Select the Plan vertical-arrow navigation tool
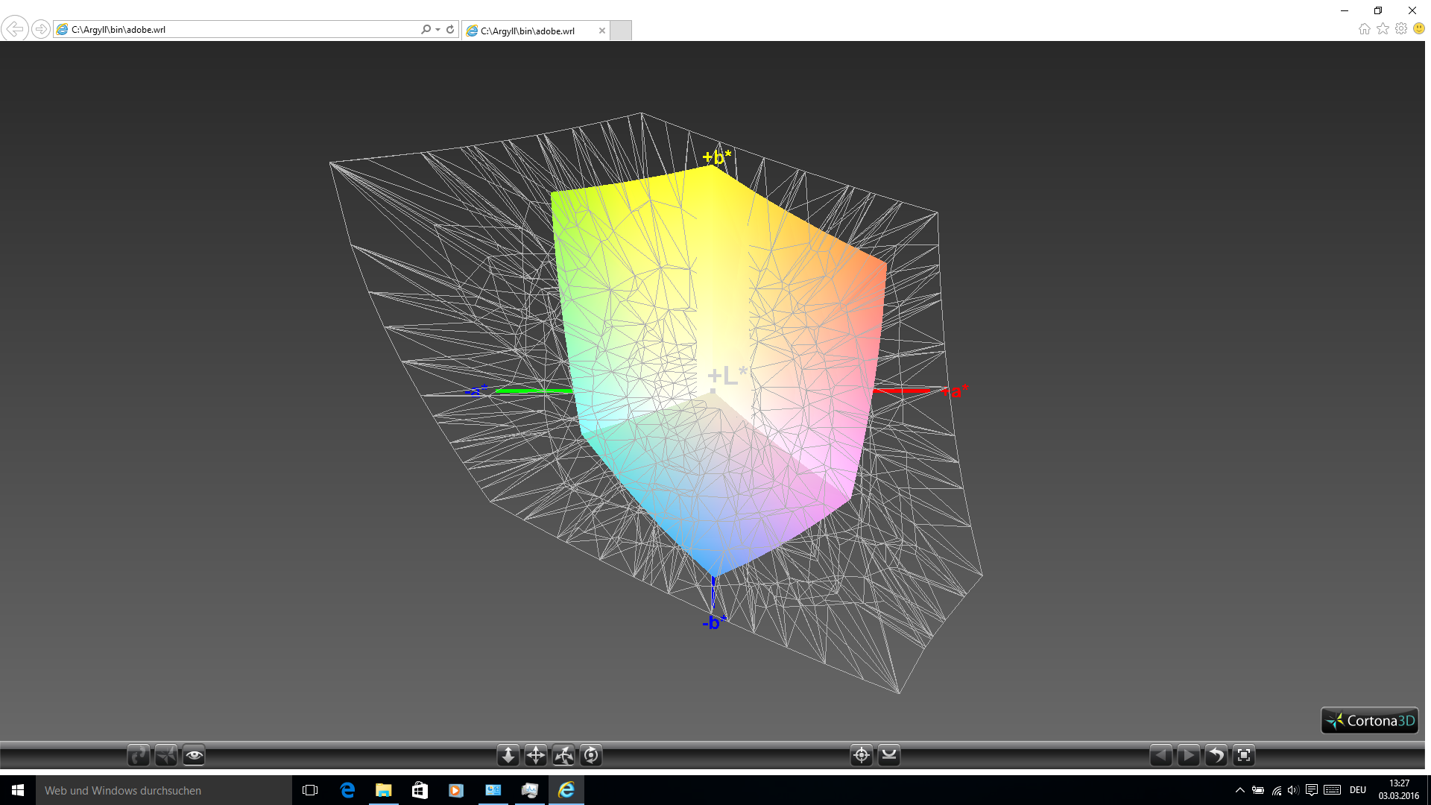 pos(508,755)
